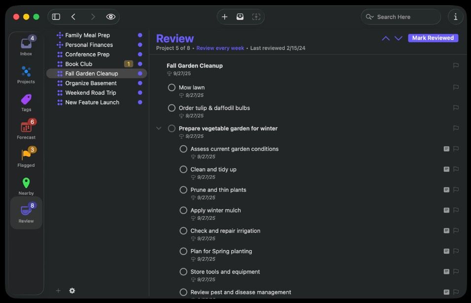Select the Review perspective

tap(26, 213)
